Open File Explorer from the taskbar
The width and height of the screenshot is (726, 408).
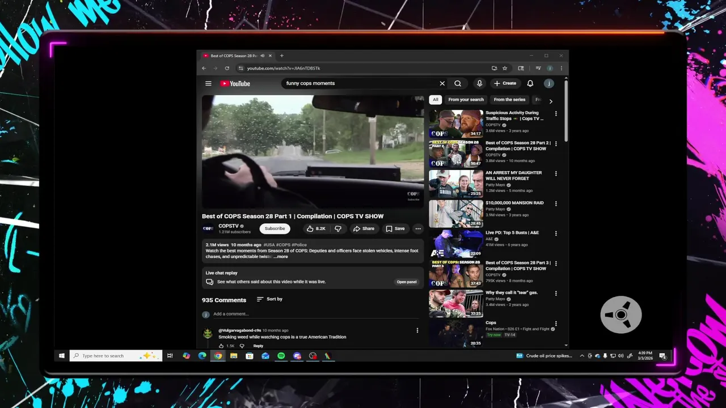click(x=234, y=356)
